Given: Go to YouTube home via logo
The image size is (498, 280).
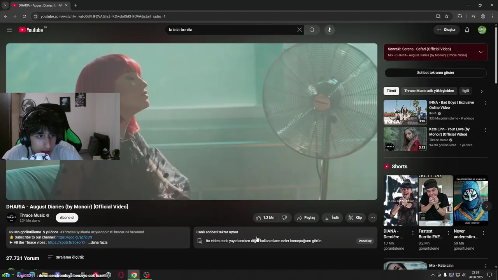Looking at the screenshot, I should [31, 30].
